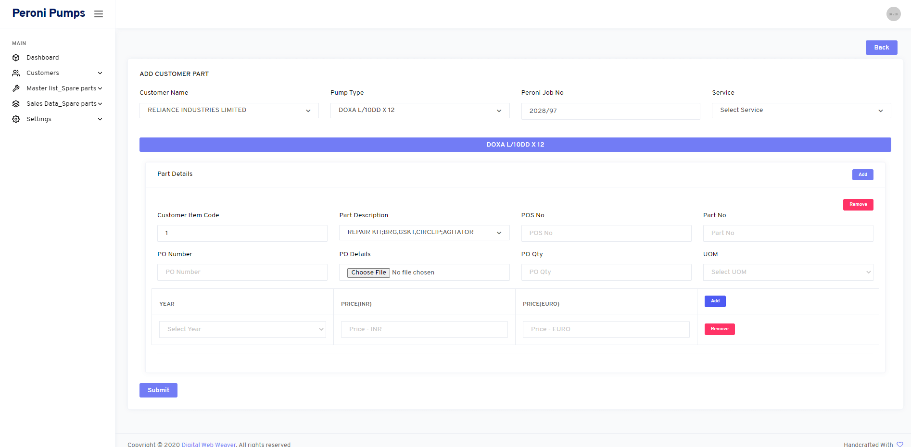Click the UOM field label
The image size is (911, 447).
(x=710, y=254)
